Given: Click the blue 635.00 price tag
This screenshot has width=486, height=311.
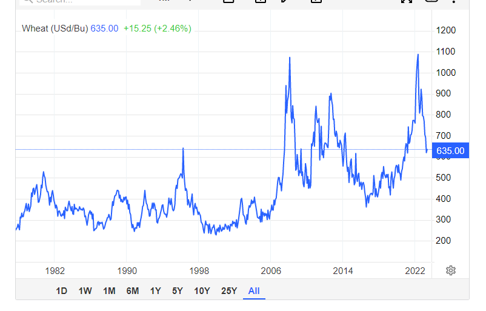Looking at the screenshot, I should tap(450, 151).
